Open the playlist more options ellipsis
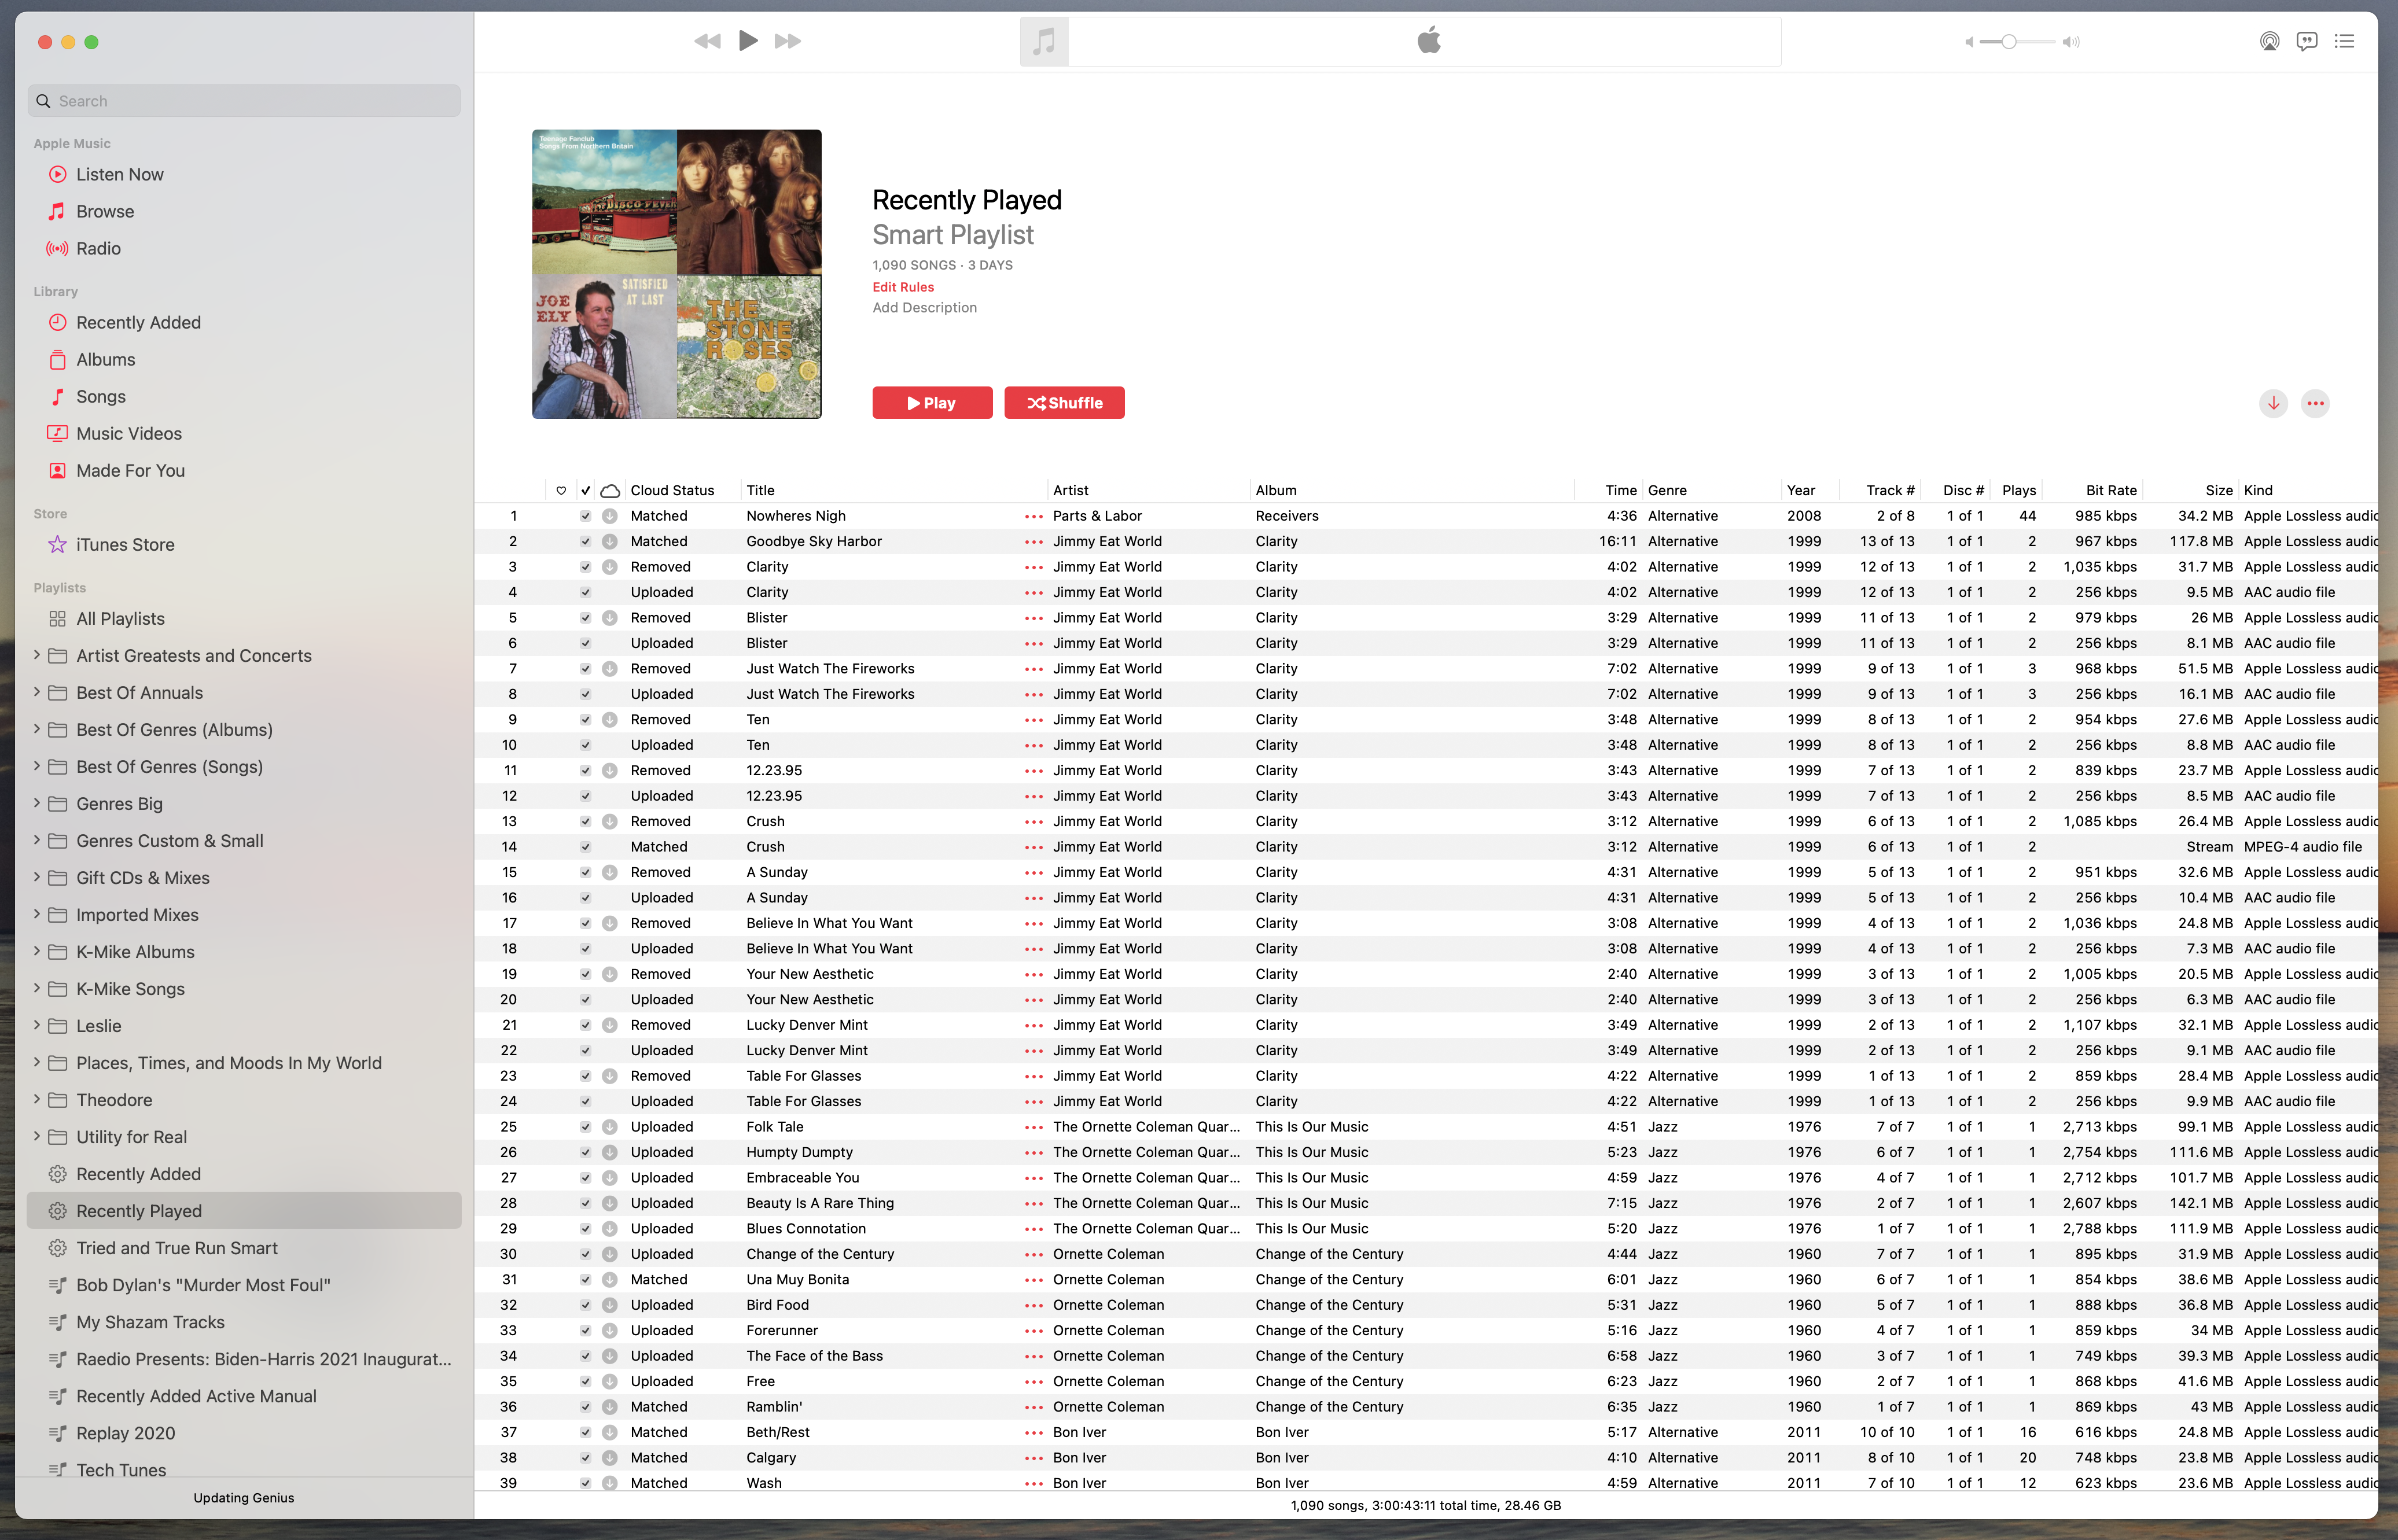Screen dimensions: 2398x1540 [x=2315, y=403]
